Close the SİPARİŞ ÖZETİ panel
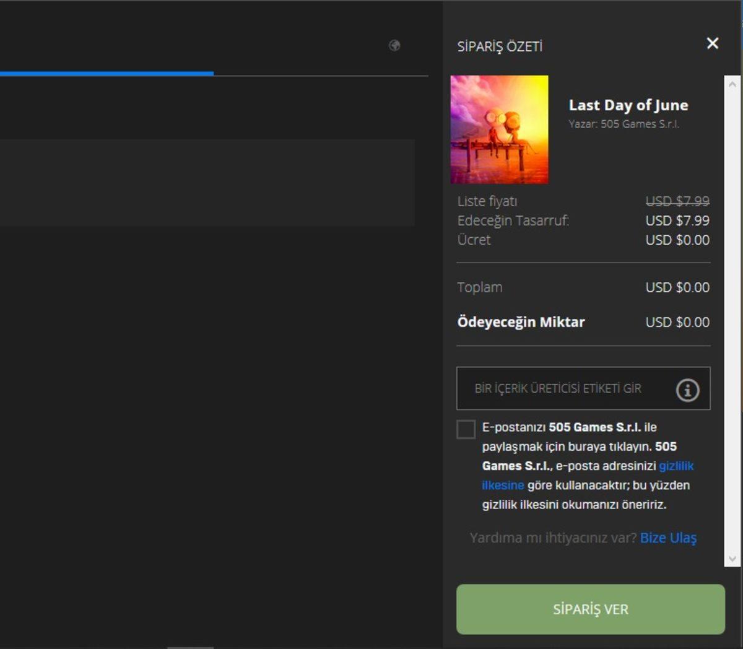Image resolution: width=743 pixels, height=649 pixels. 713,43
